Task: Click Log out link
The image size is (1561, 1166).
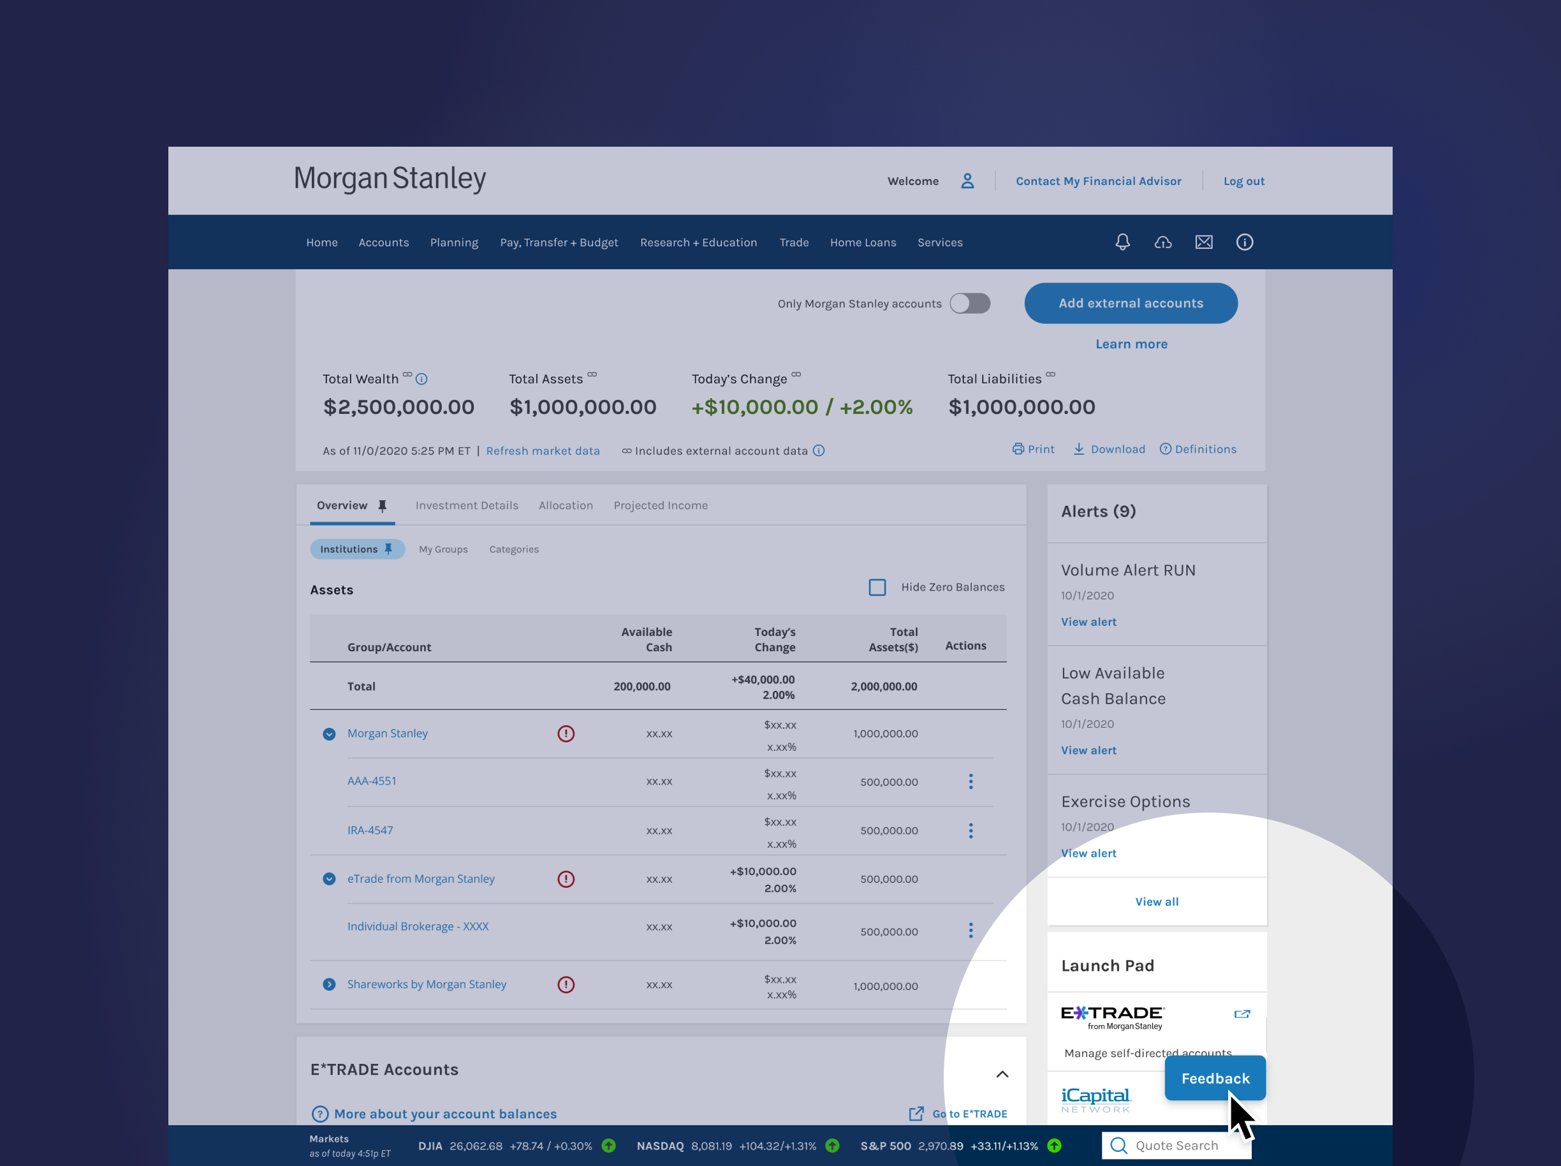Action: [1244, 181]
